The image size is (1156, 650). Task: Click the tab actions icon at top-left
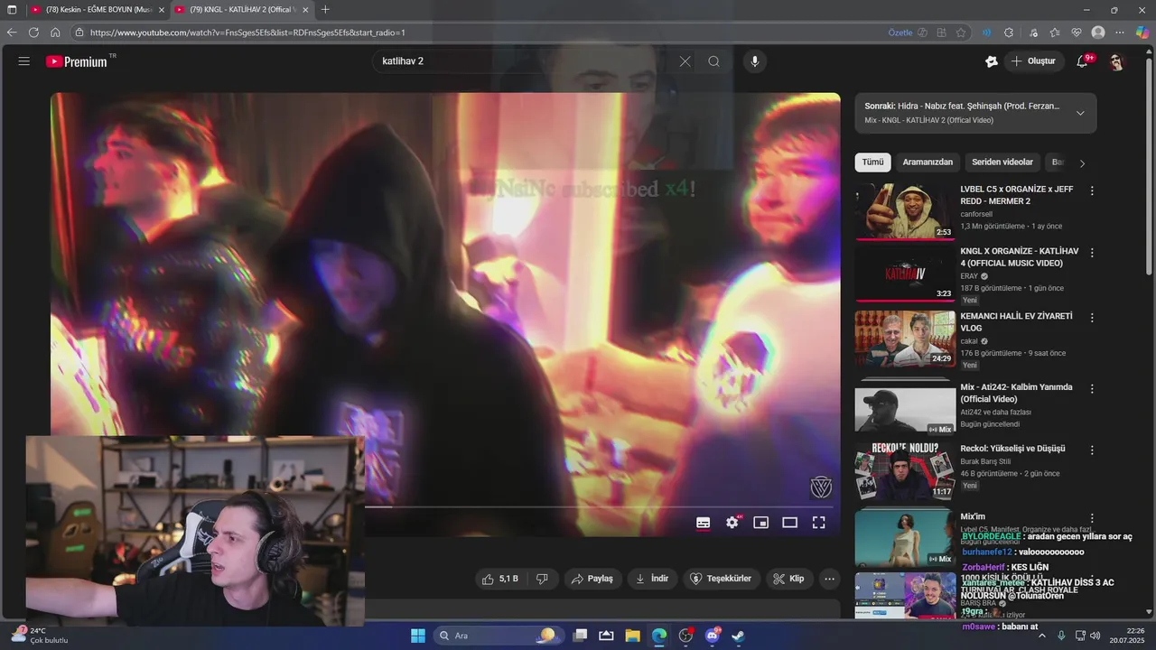[12, 9]
